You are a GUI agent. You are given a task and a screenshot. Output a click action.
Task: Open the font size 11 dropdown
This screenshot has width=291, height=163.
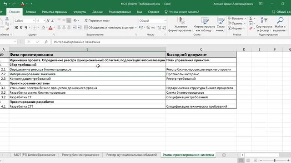(44, 20)
